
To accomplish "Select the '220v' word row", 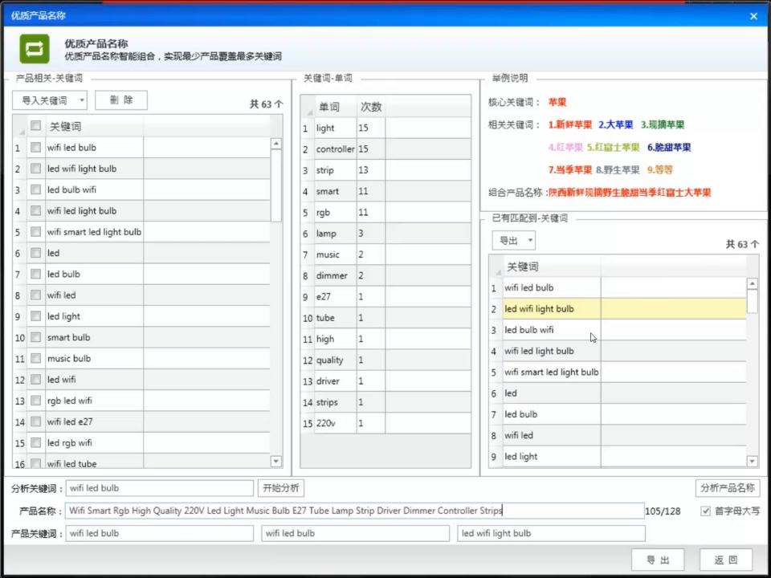I will [385, 423].
